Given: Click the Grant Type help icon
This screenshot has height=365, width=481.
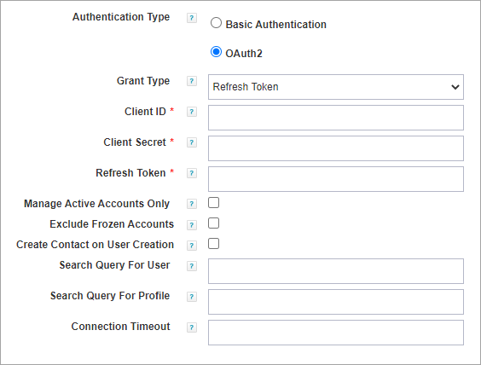Looking at the screenshot, I should point(192,81).
